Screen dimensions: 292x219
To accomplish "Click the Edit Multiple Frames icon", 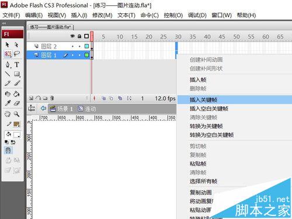I will 120,98.
